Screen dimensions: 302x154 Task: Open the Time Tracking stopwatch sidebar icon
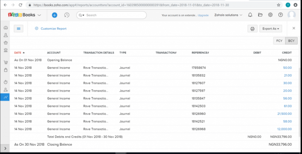point(6,82)
